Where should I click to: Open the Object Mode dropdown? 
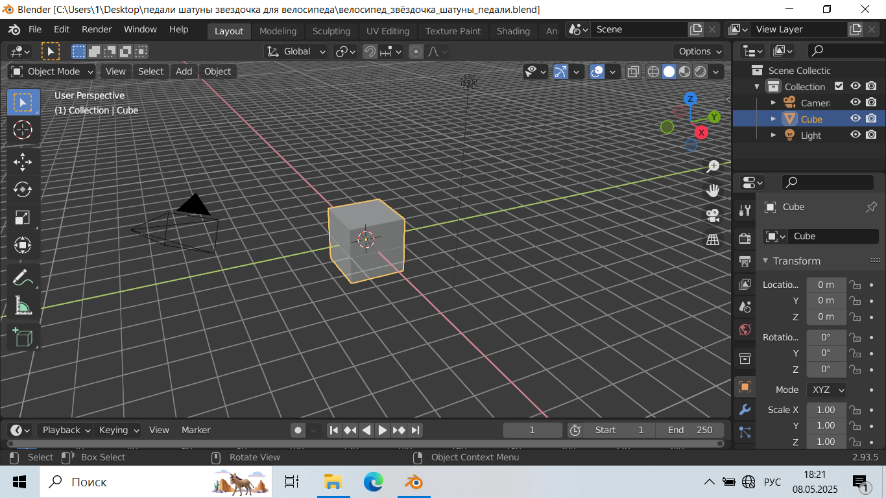click(53, 71)
